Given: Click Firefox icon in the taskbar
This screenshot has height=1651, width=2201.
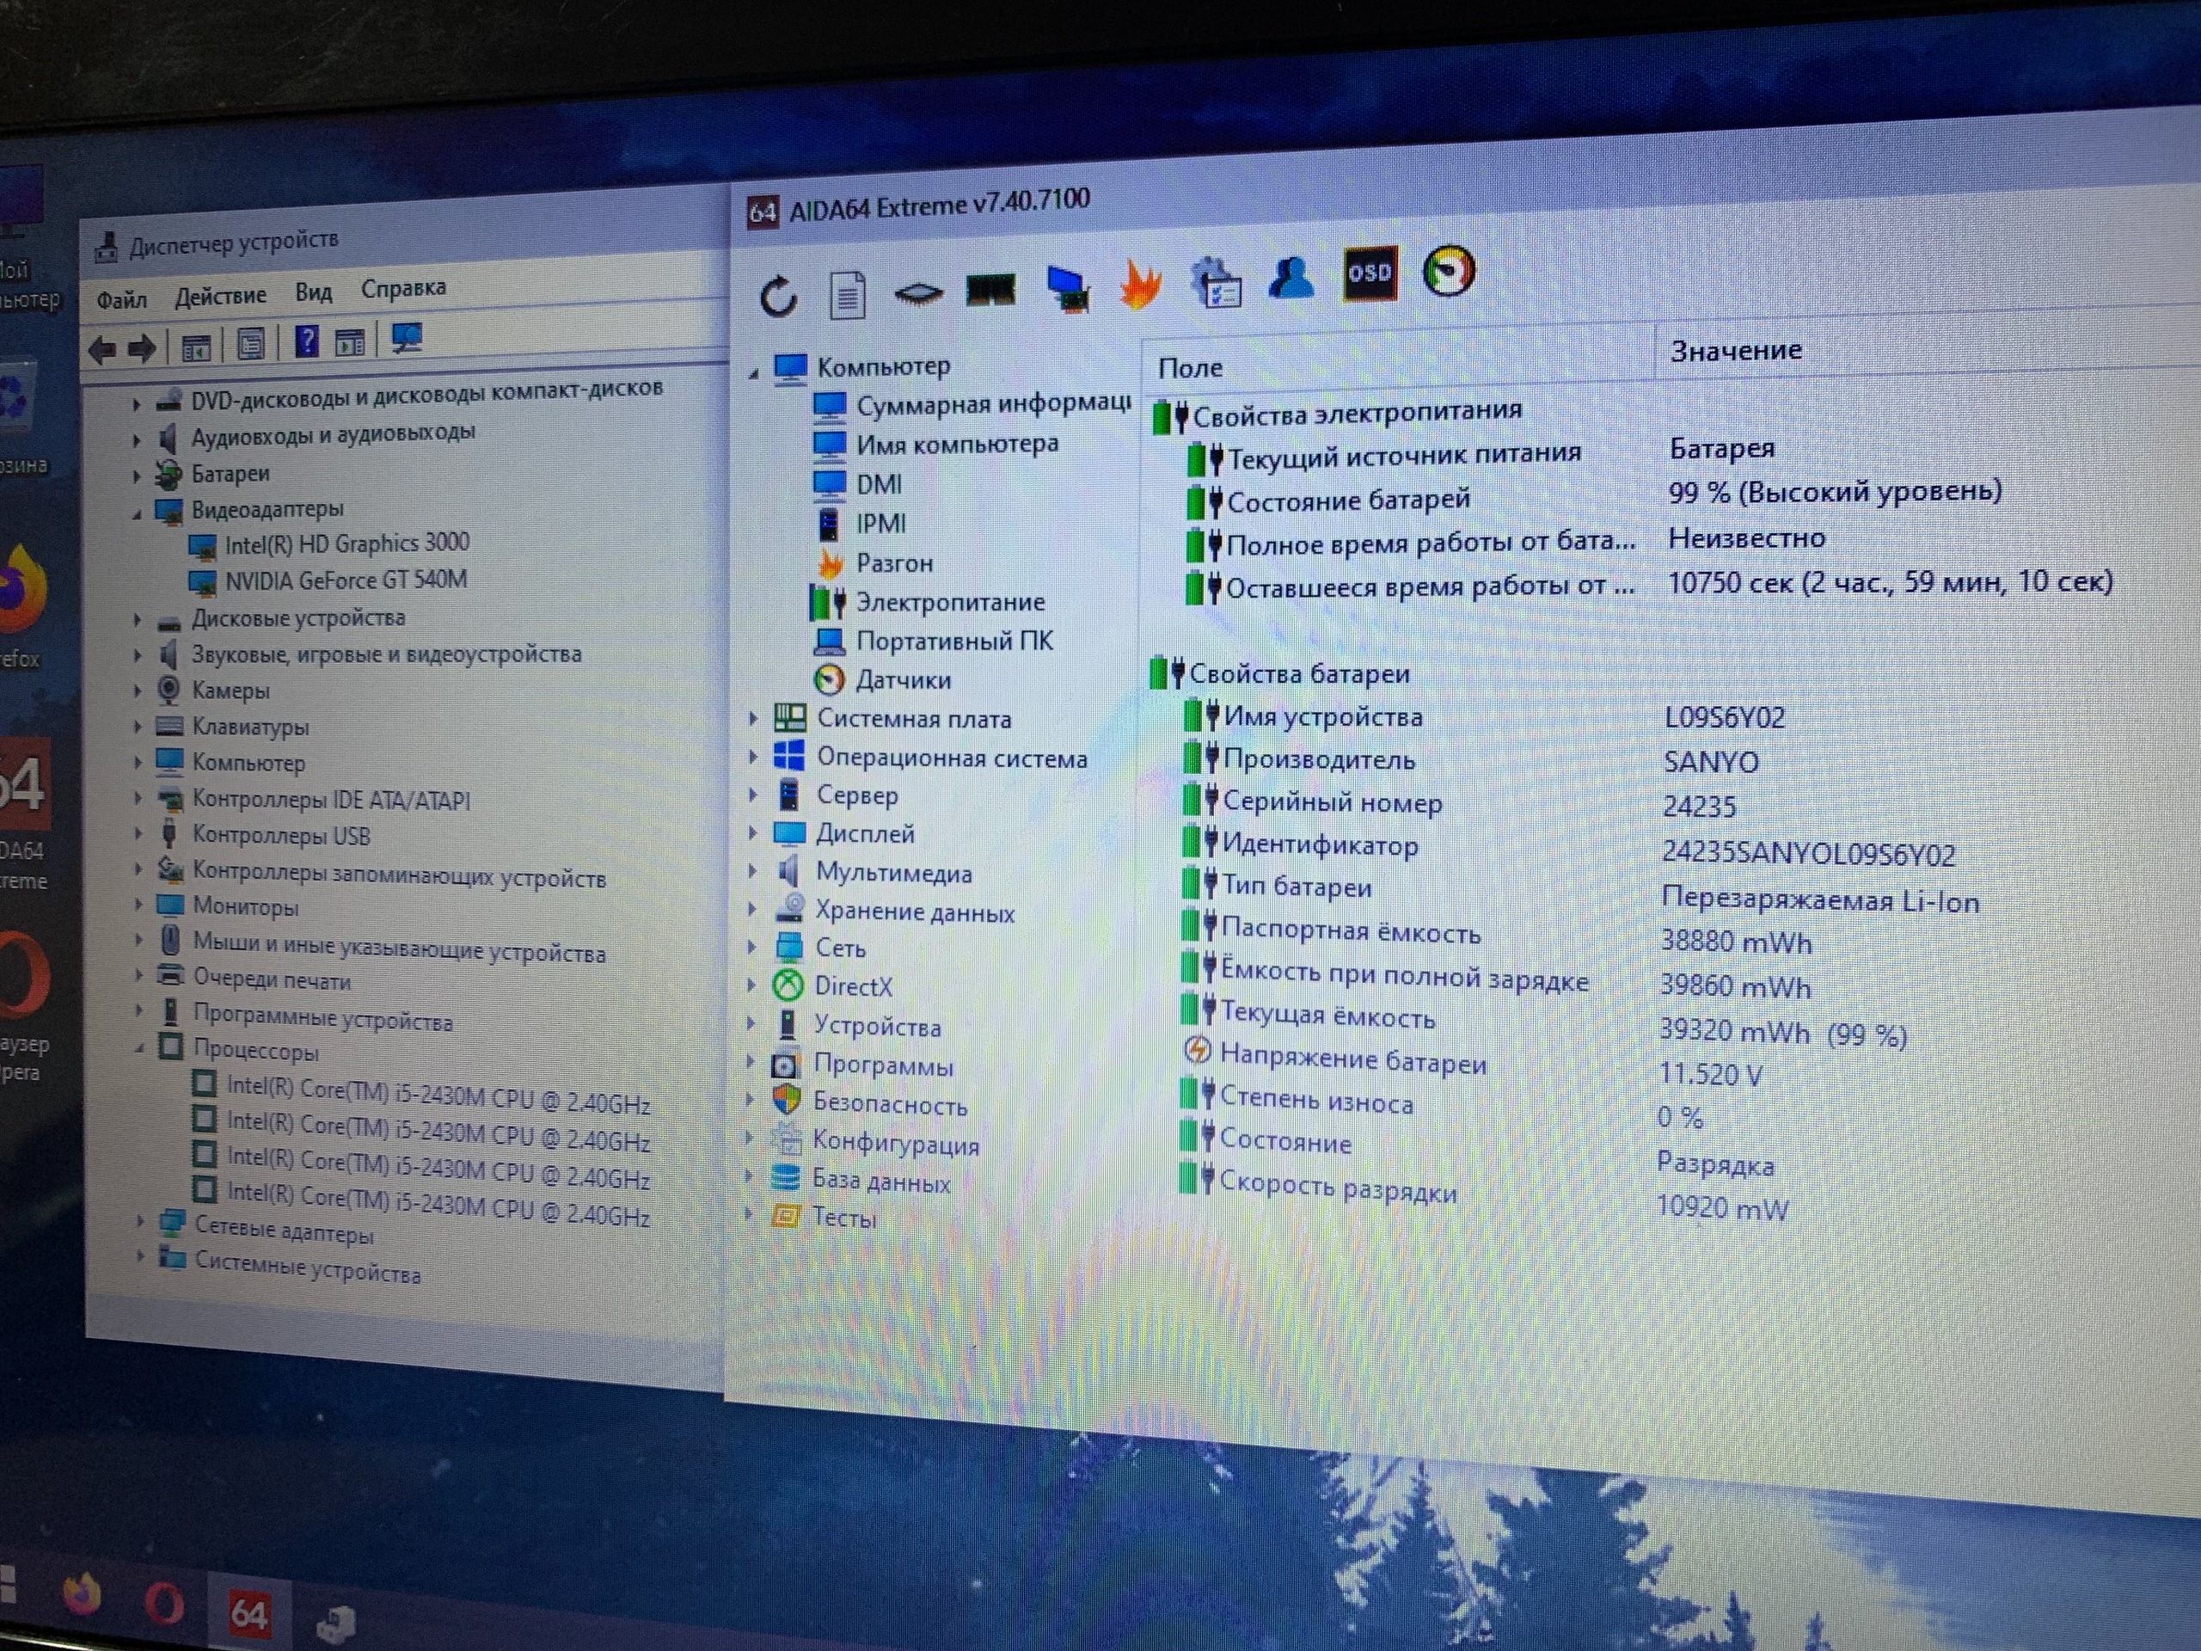Looking at the screenshot, I should (83, 1595).
